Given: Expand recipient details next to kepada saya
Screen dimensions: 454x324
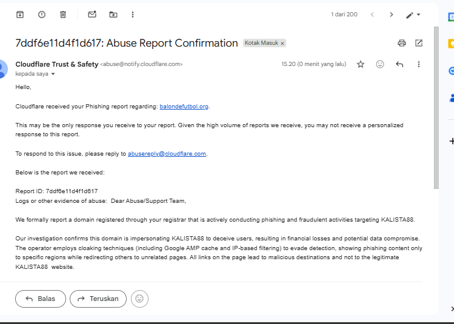Looking at the screenshot, I should click(53, 74).
